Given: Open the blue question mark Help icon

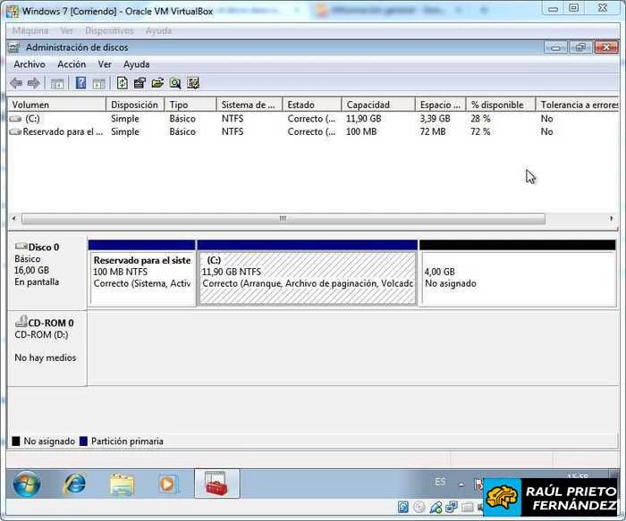Looking at the screenshot, I should (80, 83).
